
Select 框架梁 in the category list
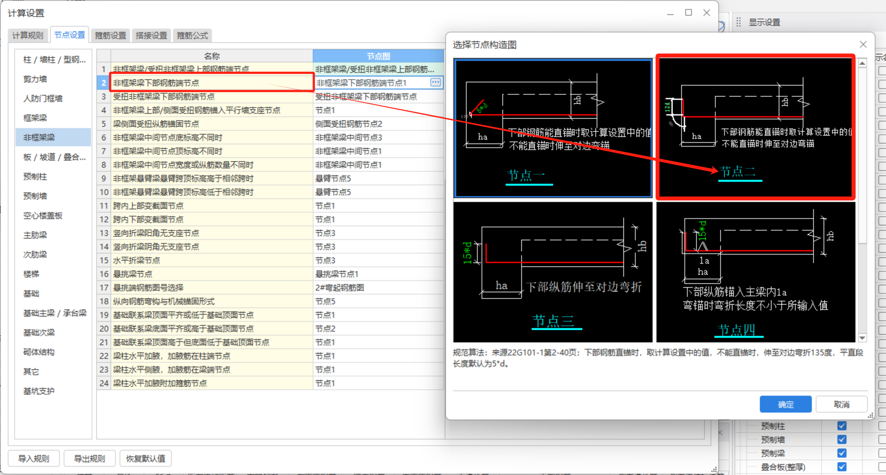click(x=54, y=118)
